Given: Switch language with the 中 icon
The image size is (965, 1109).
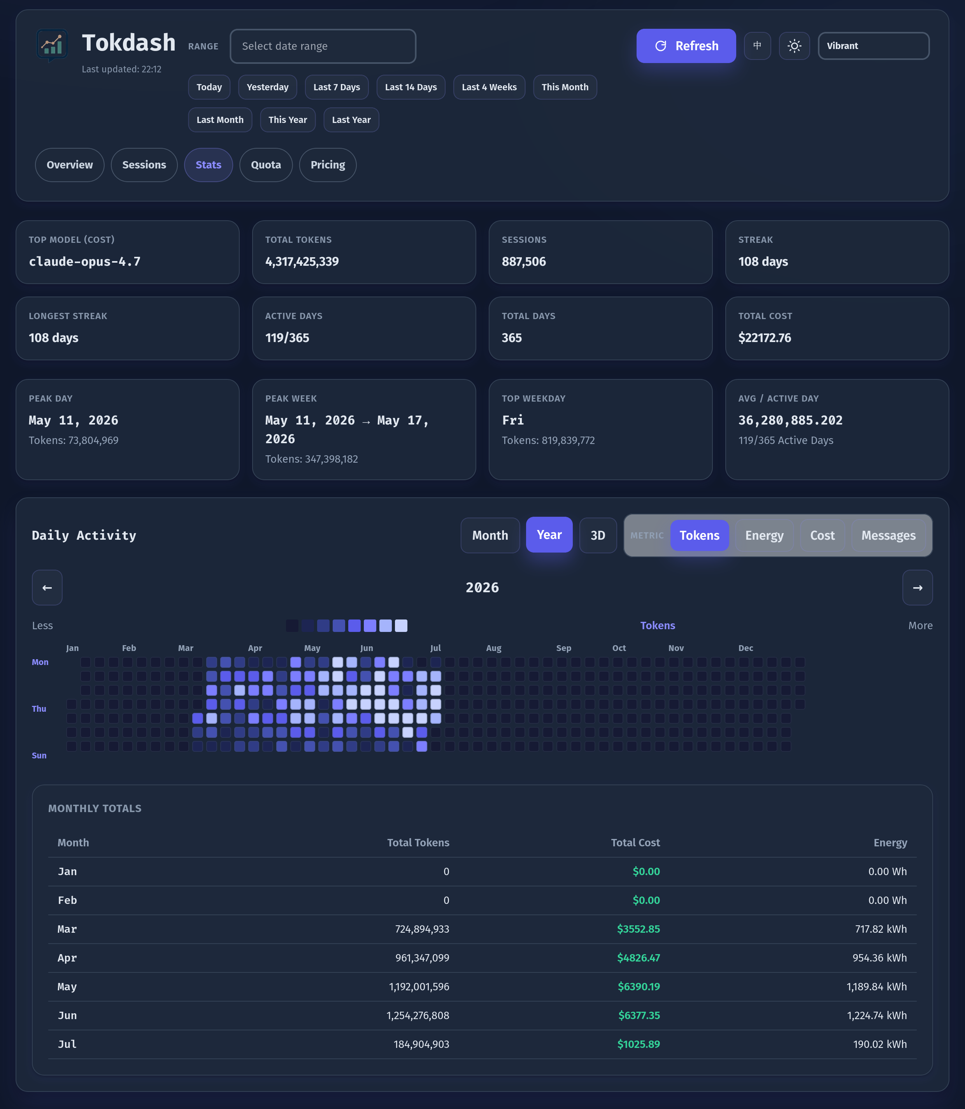Looking at the screenshot, I should 757,46.
